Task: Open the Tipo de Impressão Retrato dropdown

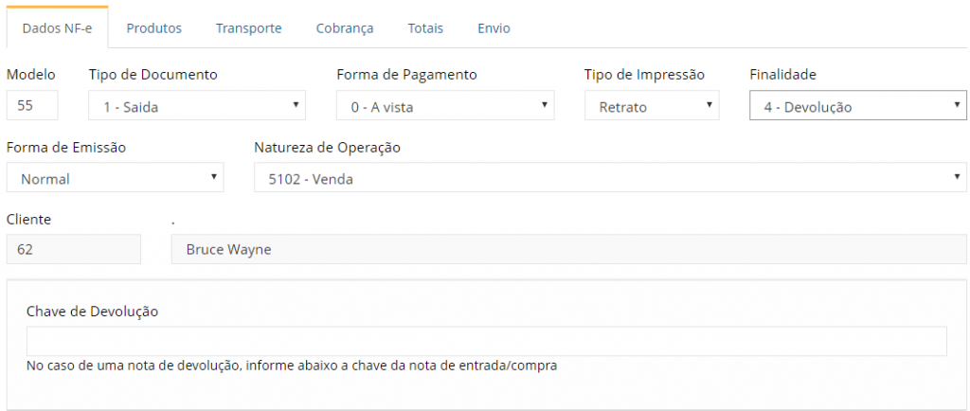Action: (652, 106)
